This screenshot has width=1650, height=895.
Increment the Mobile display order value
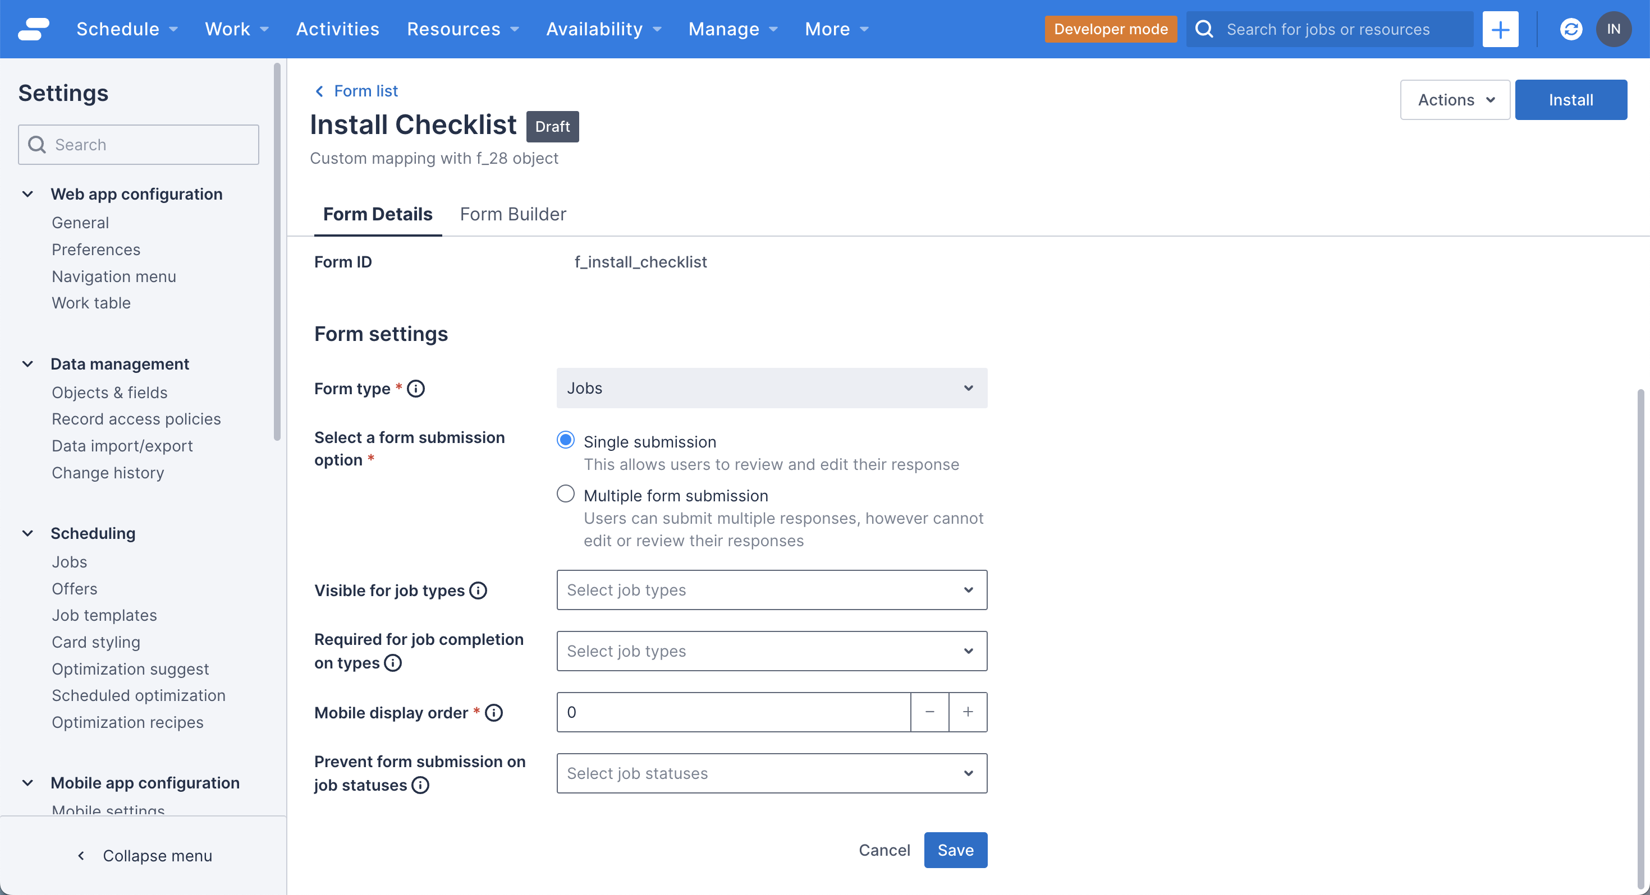click(966, 712)
